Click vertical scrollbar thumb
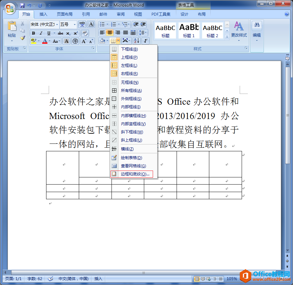293x285 pixels. [x=287, y=115]
